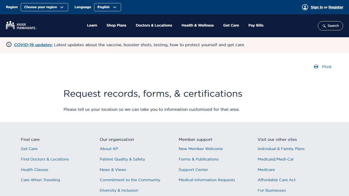Click the 'Language' label text

83,7
